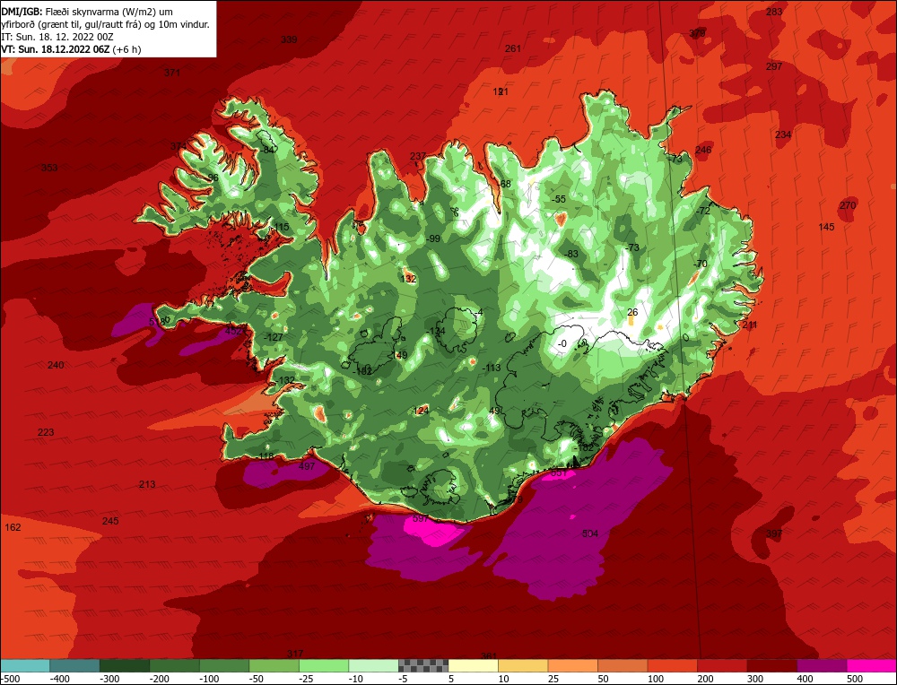Click the magenta swatch right of 500
This screenshot has height=685, width=897.
tap(871, 665)
